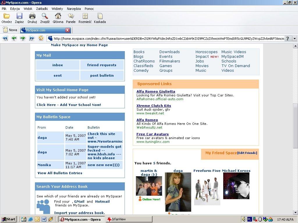Switch to IrfanView in the taskbar
The image size is (298, 223).
click(129, 220)
